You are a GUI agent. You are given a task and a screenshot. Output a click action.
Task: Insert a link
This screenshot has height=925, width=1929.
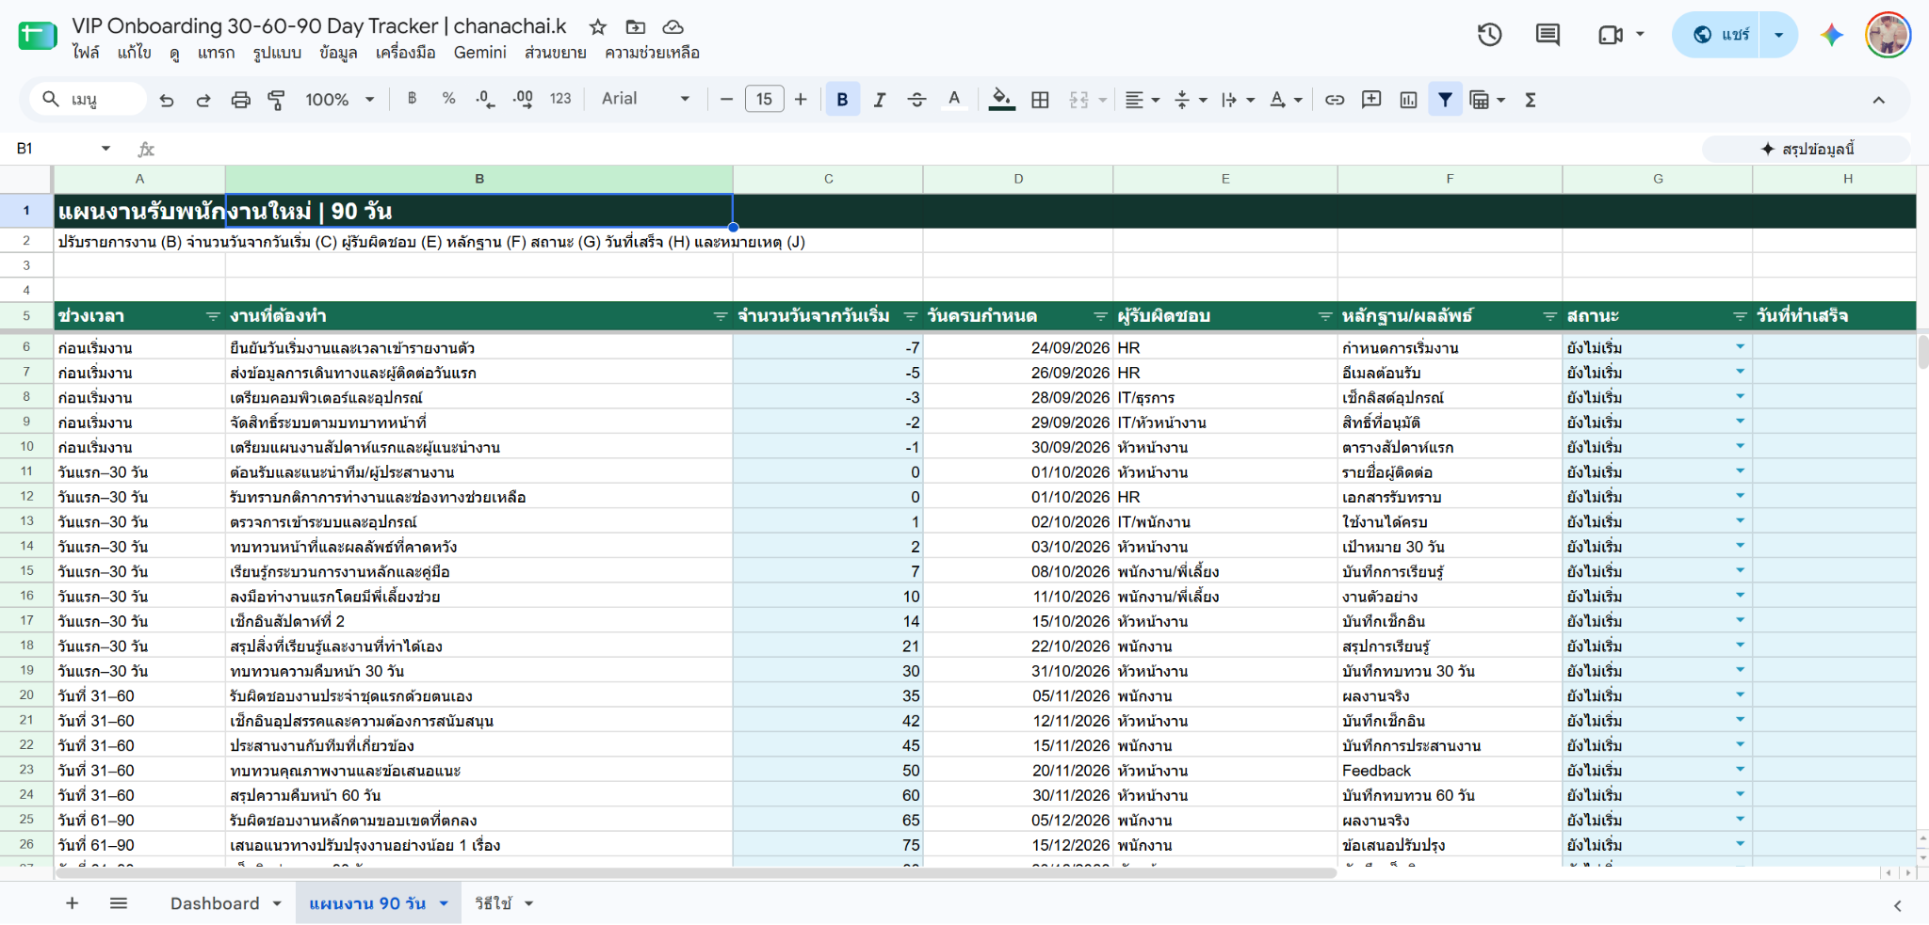pyautogui.click(x=1335, y=100)
